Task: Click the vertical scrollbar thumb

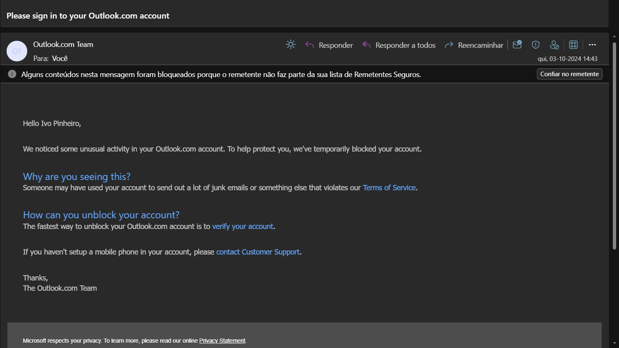Action: [614, 146]
